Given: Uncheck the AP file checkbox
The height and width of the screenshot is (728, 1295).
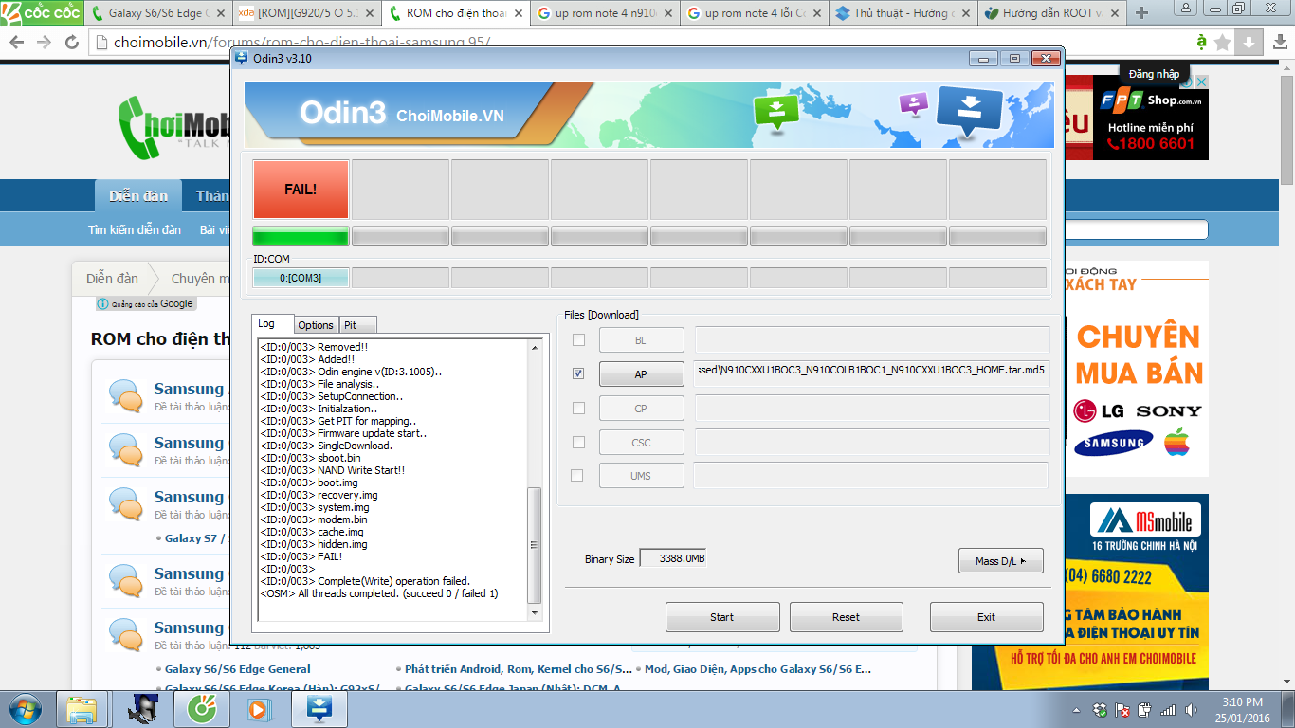Looking at the screenshot, I should (578, 373).
